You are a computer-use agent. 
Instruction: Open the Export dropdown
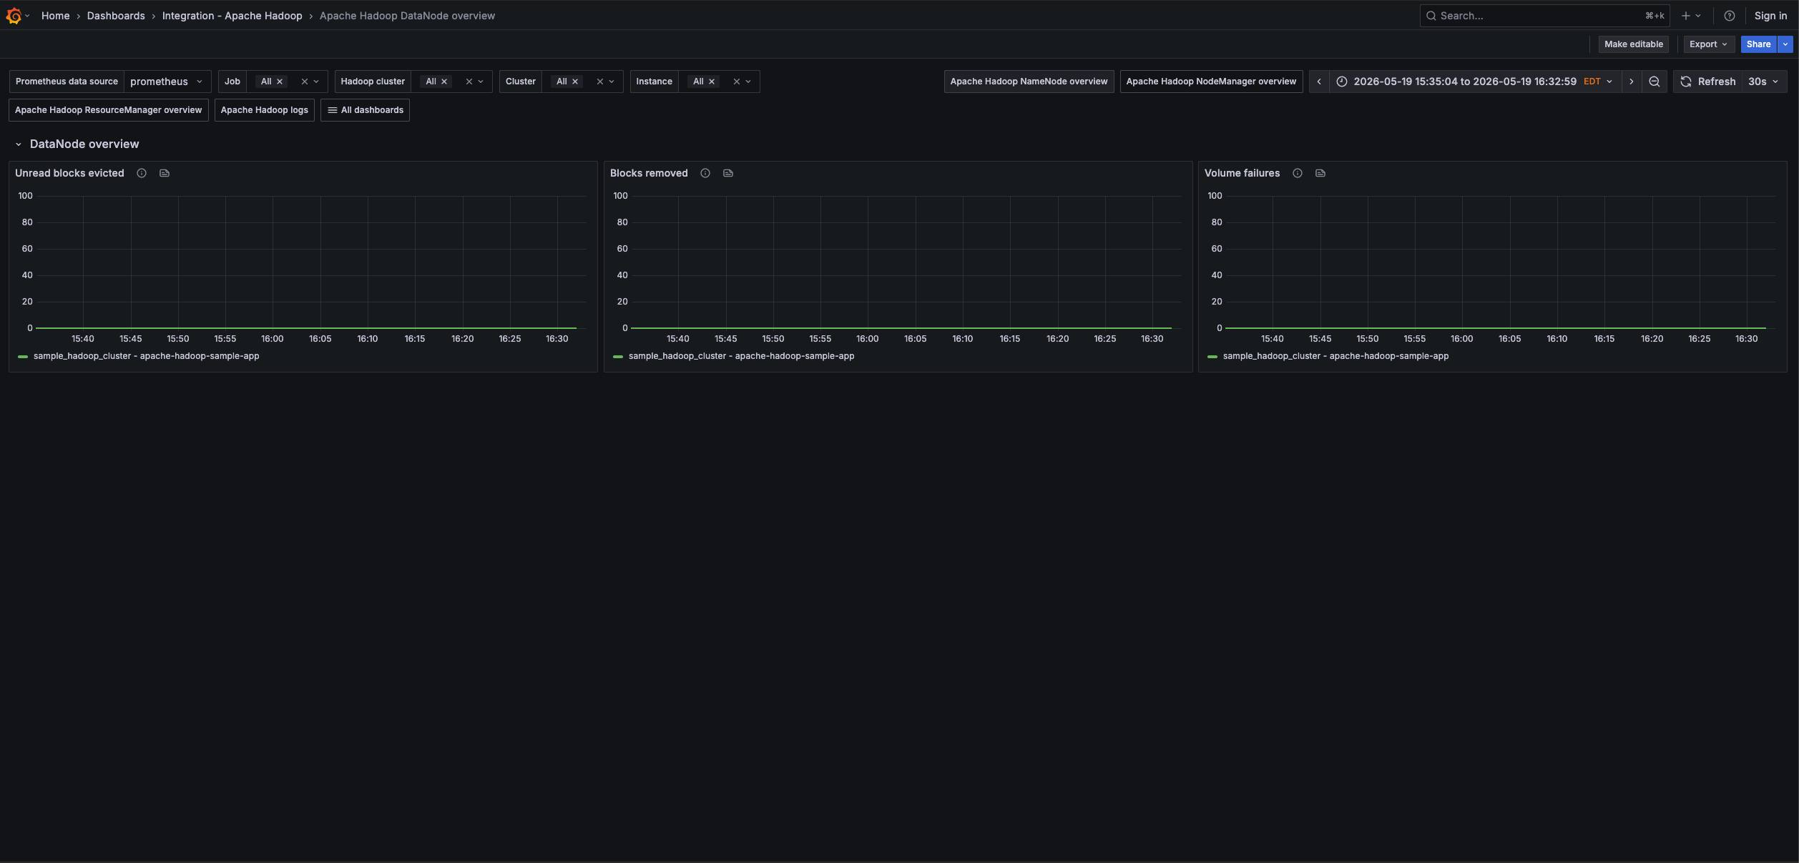click(x=1709, y=44)
